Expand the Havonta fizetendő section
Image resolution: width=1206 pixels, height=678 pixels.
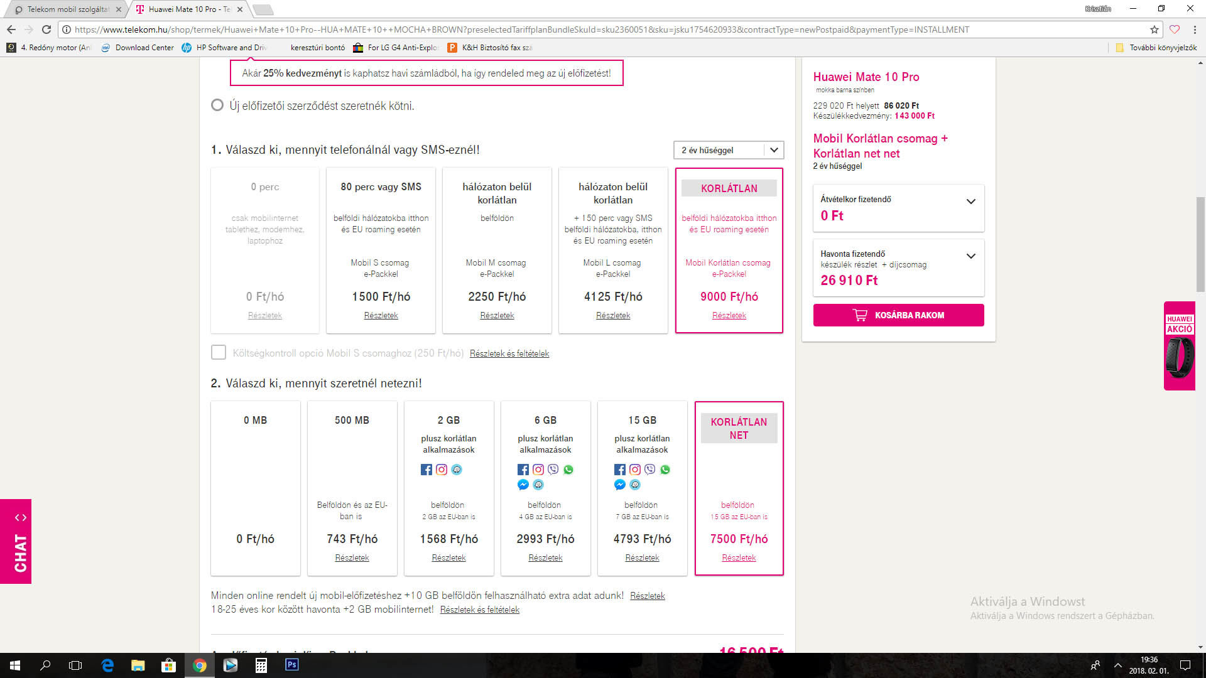click(970, 256)
